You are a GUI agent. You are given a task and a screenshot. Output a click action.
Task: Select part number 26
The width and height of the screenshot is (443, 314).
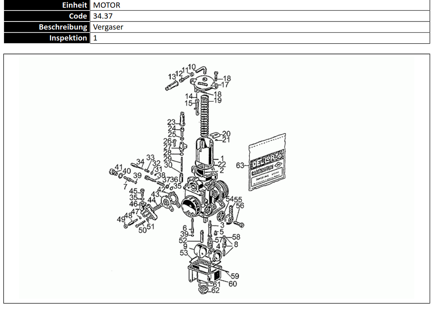[x=167, y=141]
